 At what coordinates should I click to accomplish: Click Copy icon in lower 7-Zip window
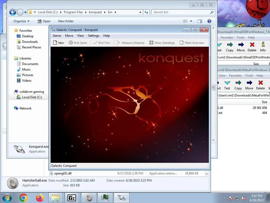[x=238, y=85]
